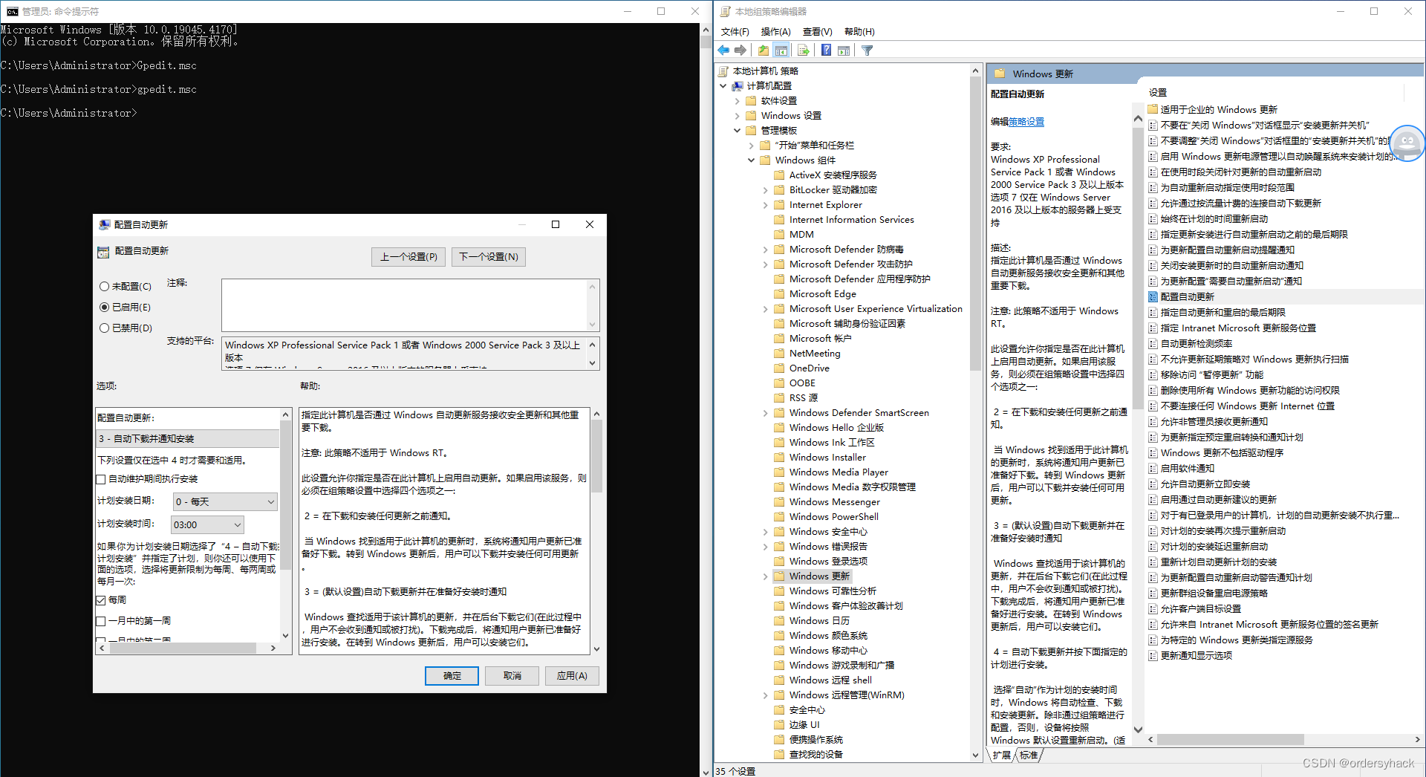
Task: Click the 编辑策略设置 link
Action: pyautogui.click(x=1025, y=121)
